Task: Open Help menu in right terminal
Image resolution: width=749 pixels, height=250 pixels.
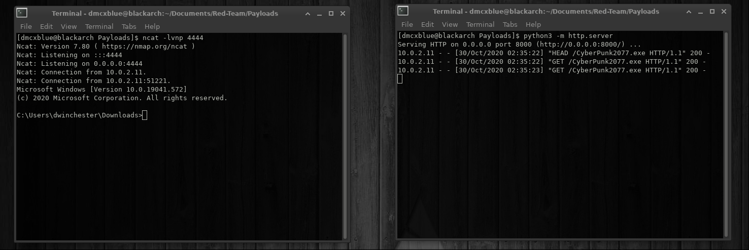Action: click(533, 24)
